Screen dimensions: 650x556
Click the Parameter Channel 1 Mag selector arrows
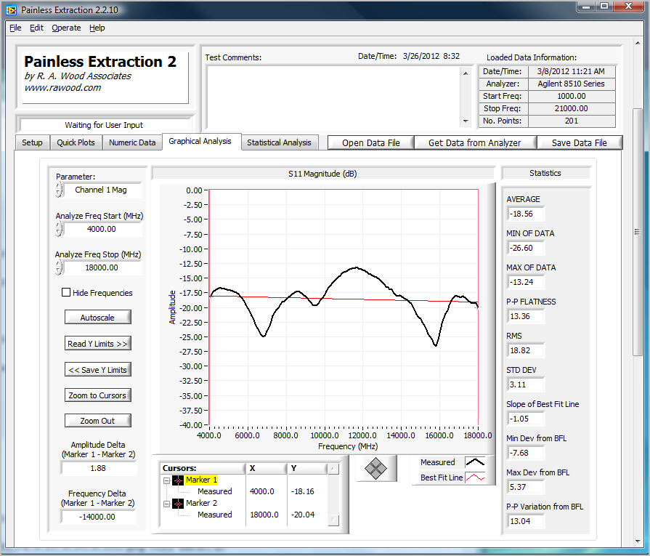coord(59,190)
